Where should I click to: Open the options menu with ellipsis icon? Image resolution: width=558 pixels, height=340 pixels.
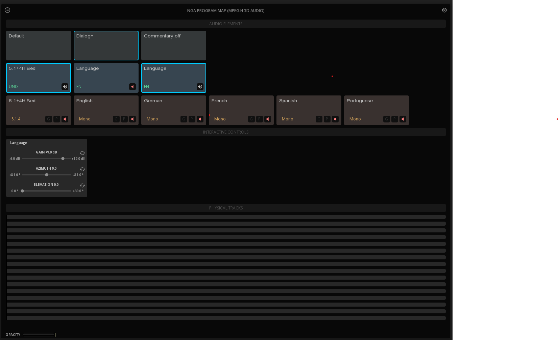pos(7,10)
